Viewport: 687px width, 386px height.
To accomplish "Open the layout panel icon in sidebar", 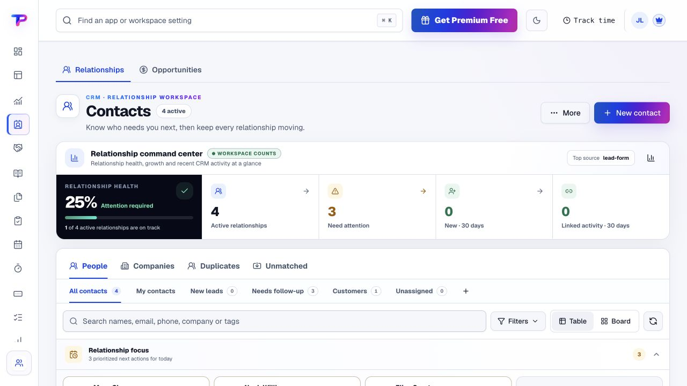I will click(18, 75).
